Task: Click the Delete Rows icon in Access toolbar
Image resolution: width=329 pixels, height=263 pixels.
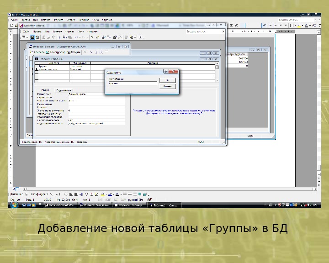Action: coord(109,37)
